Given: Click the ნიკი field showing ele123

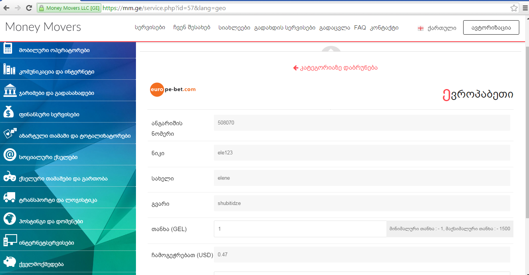Looking at the screenshot, I should pos(362,152).
